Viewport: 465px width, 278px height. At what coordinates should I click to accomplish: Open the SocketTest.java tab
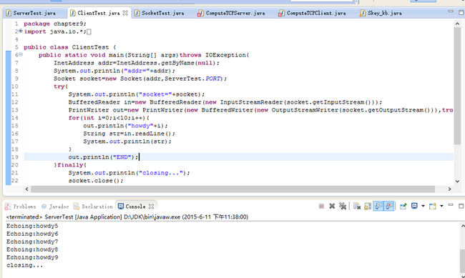(x=163, y=13)
